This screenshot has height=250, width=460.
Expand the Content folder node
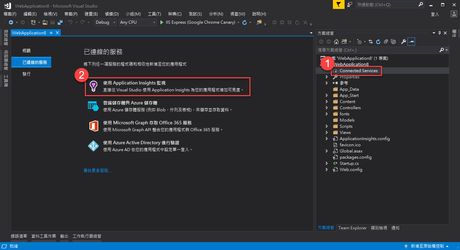[327, 102]
